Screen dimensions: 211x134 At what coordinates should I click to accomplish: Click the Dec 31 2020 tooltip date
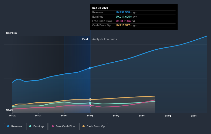coord(100,8)
